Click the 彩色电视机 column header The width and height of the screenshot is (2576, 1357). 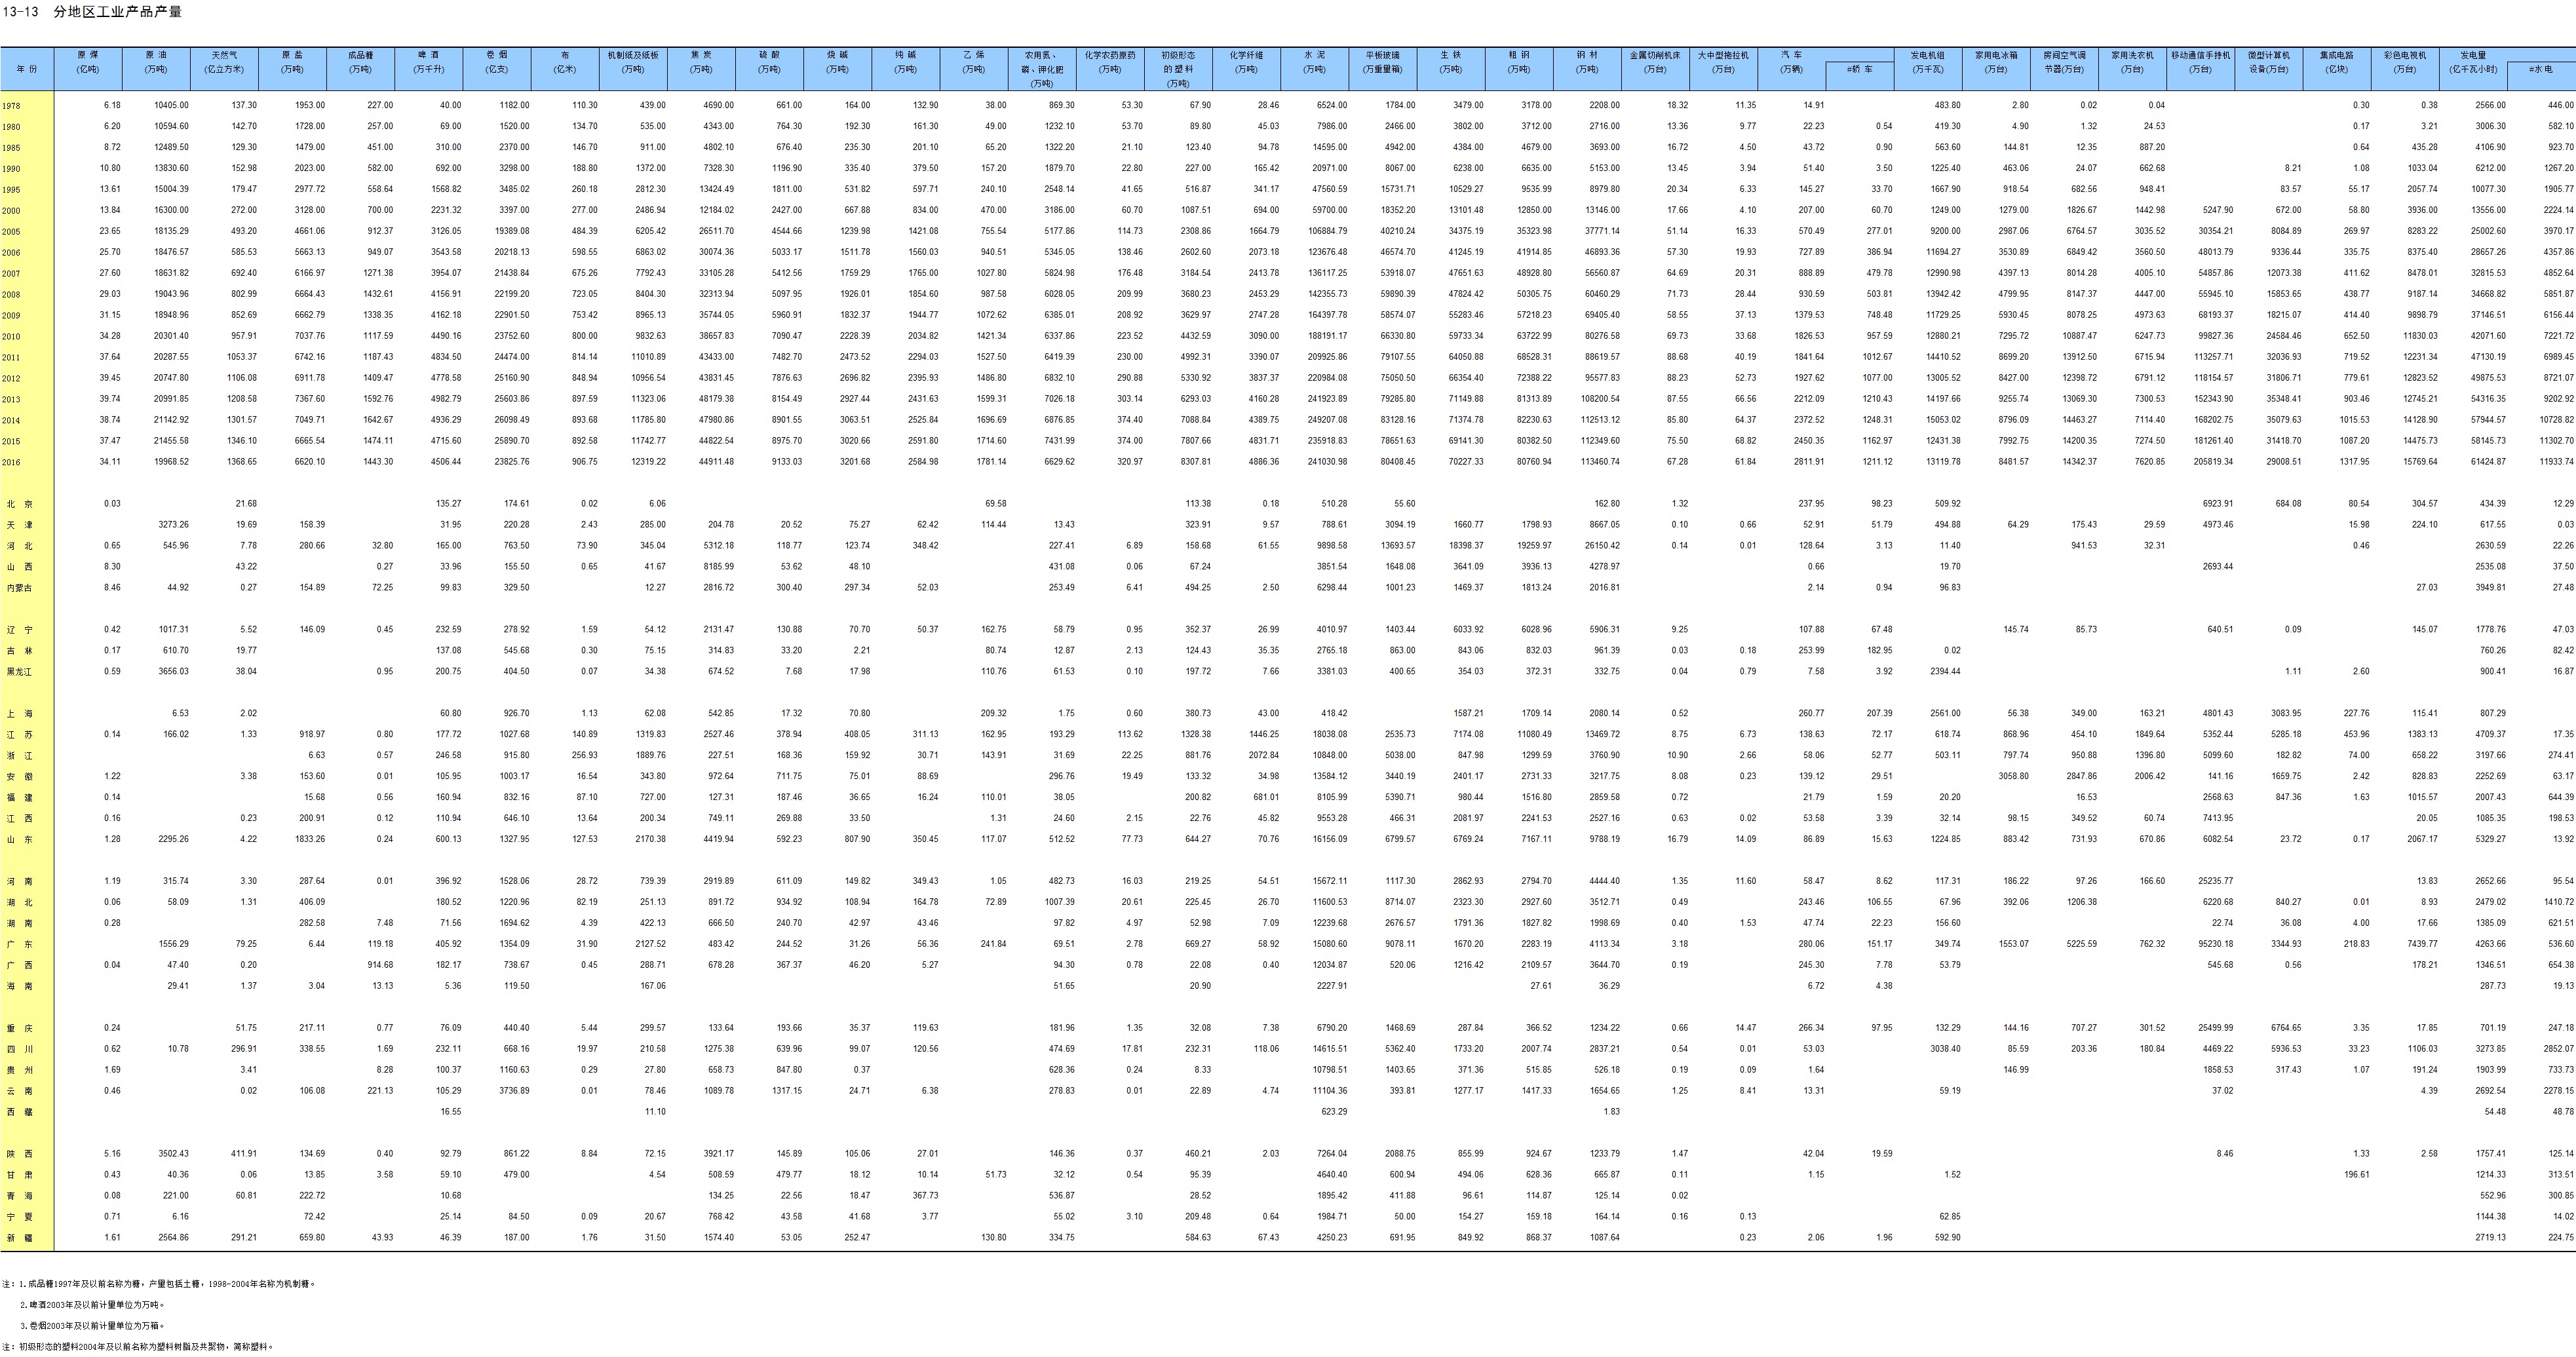[x=2404, y=69]
